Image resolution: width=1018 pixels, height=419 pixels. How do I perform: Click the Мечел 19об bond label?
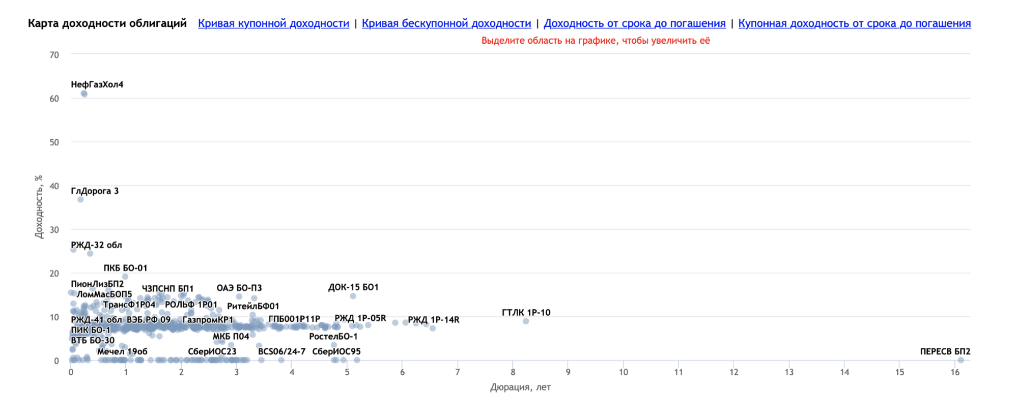click(122, 352)
